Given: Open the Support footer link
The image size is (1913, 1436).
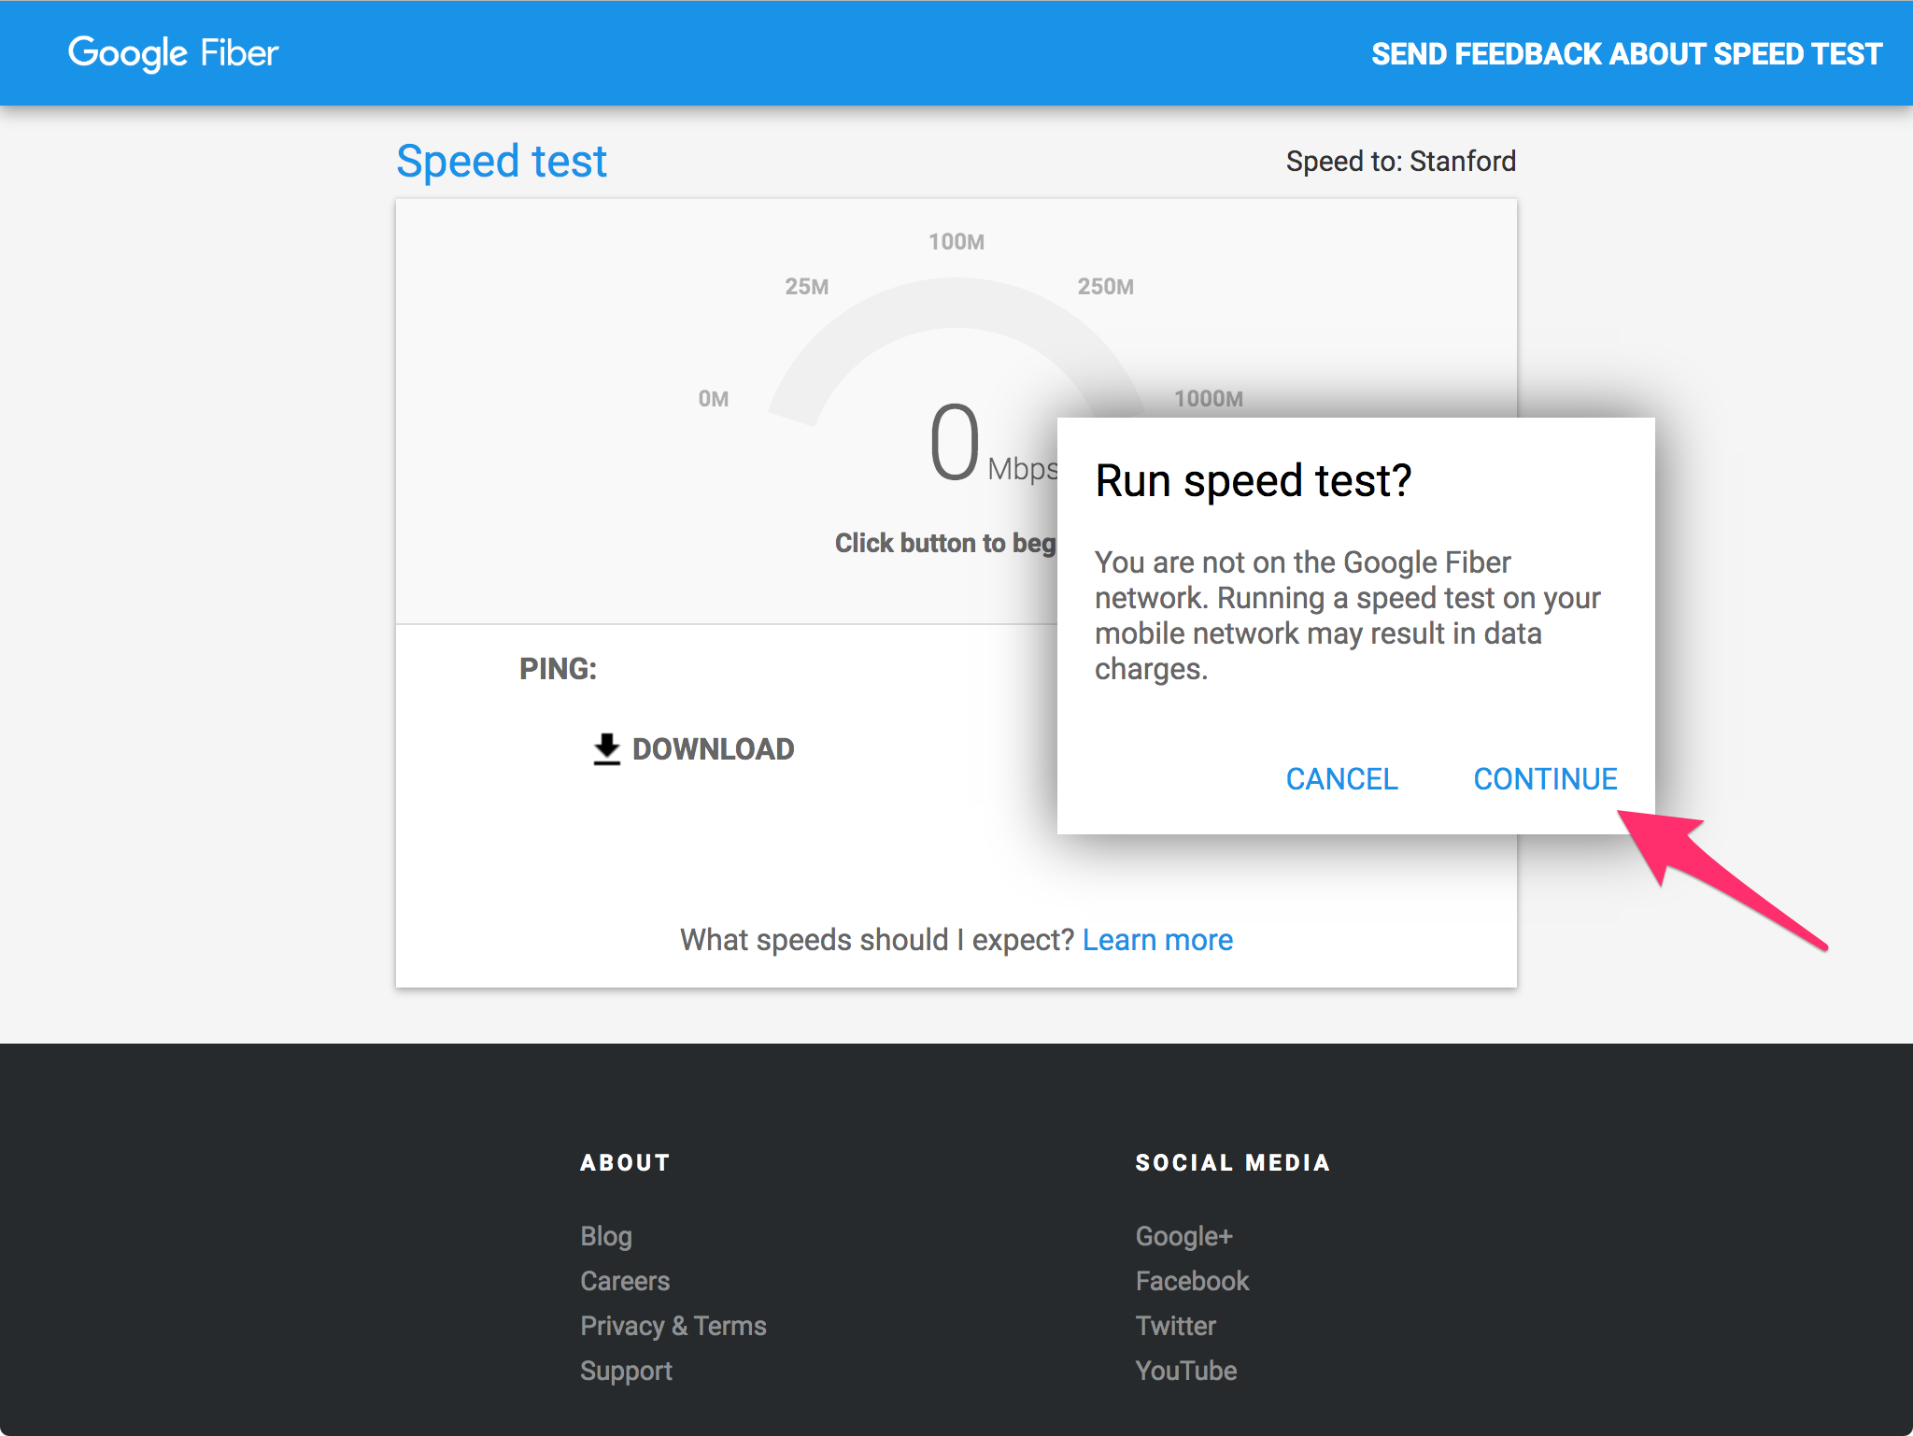Looking at the screenshot, I should (x=626, y=1371).
